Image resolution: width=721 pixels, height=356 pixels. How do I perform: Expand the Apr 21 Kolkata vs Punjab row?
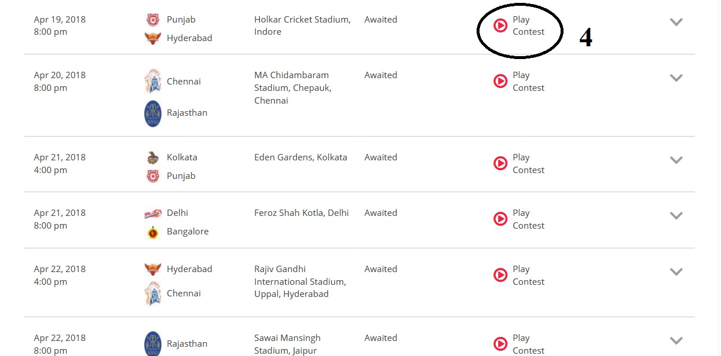pyautogui.click(x=676, y=160)
